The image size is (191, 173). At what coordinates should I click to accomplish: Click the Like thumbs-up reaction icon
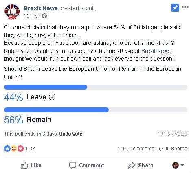(x=7, y=149)
